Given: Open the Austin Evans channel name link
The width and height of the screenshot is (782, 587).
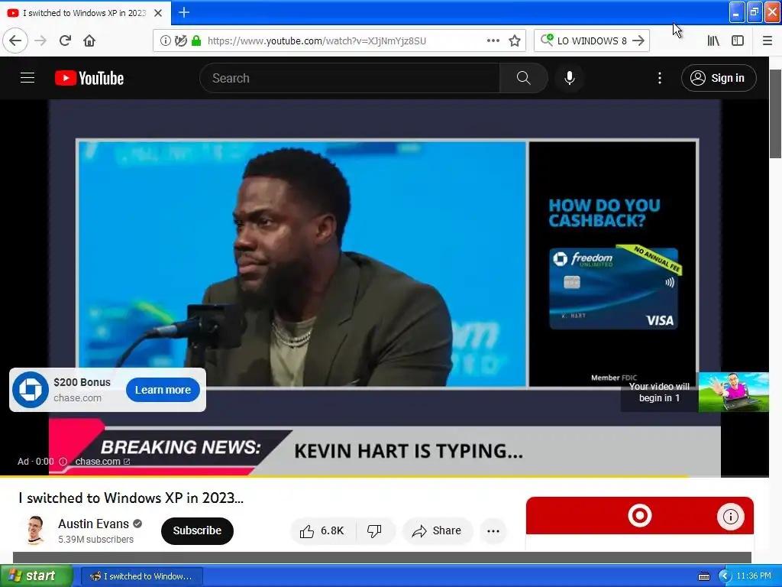Looking at the screenshot, I should tap(93, 524).
